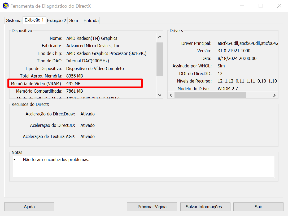Click the Memória de Vídeo (VRAM) label
The height and width of the screenshot is (216, 288).
(37, 84)
